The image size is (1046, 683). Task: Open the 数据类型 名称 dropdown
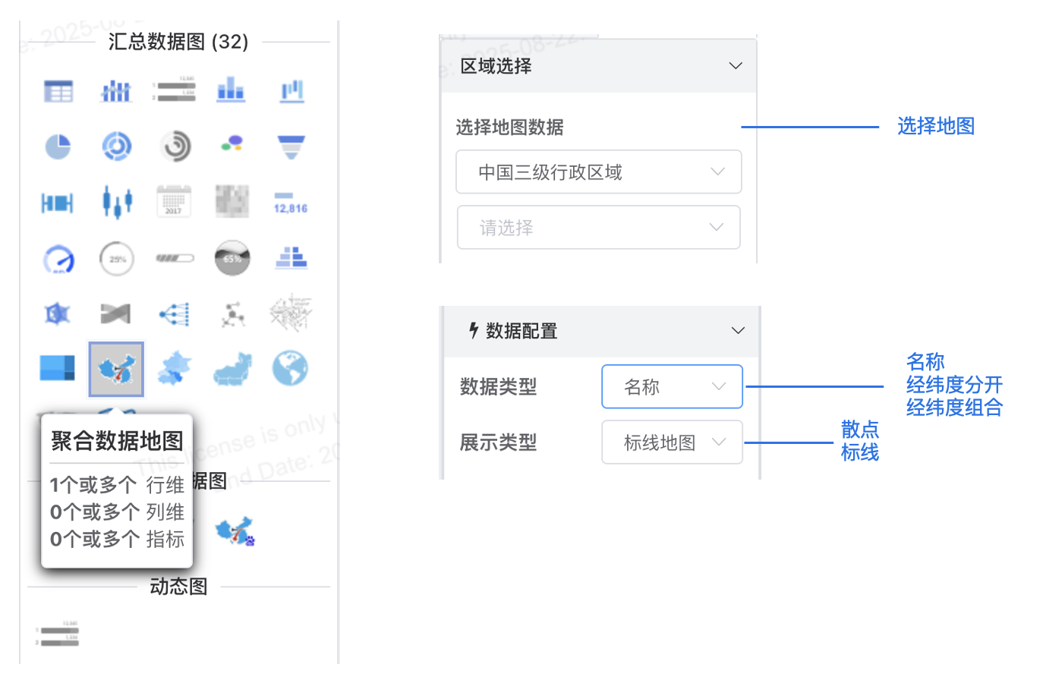point(672,386)
